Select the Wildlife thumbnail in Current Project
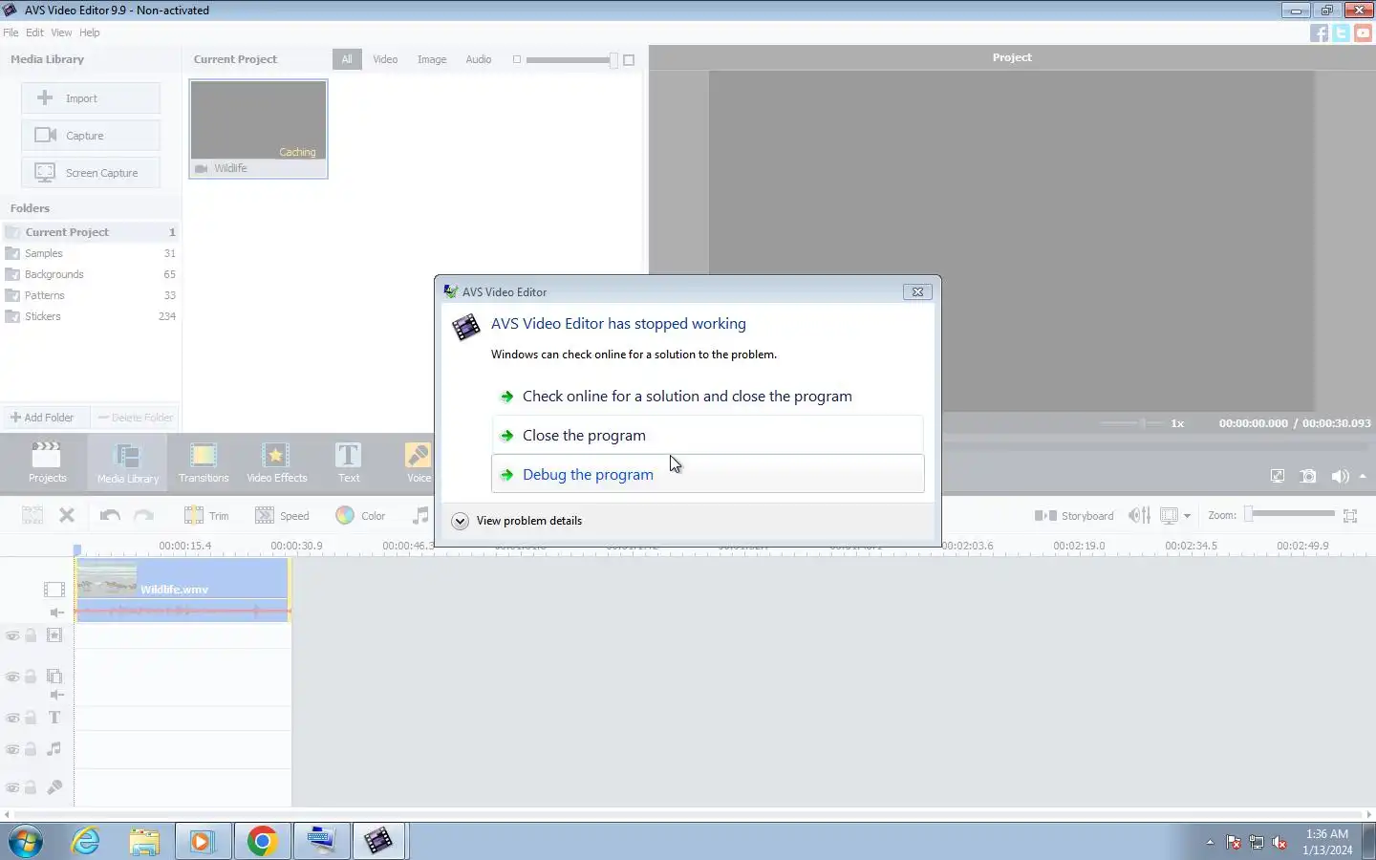 (259, 129)
